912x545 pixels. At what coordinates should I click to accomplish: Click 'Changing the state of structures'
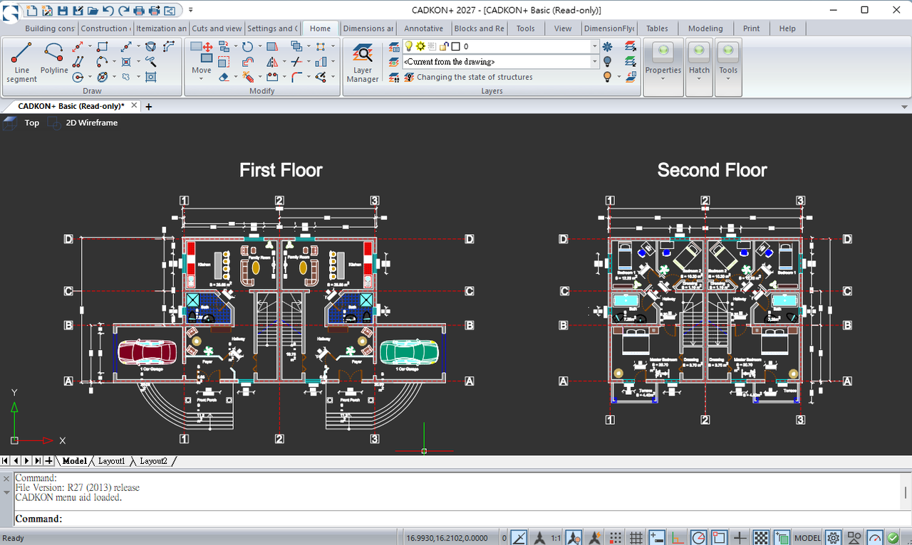475,77
